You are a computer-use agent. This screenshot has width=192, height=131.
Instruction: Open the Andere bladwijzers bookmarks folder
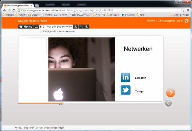click(x=180, y=15)
